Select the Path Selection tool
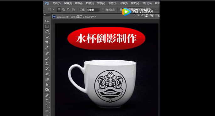 47,106
